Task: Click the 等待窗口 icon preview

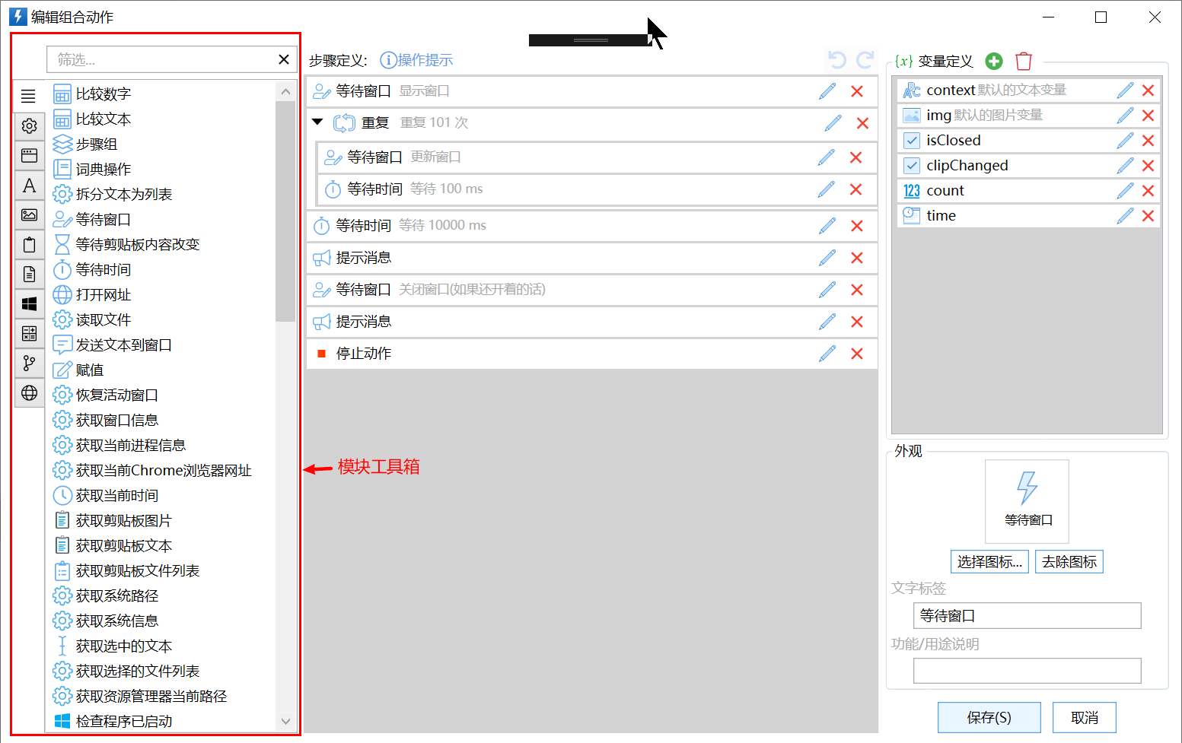Action: (1027, 501)
